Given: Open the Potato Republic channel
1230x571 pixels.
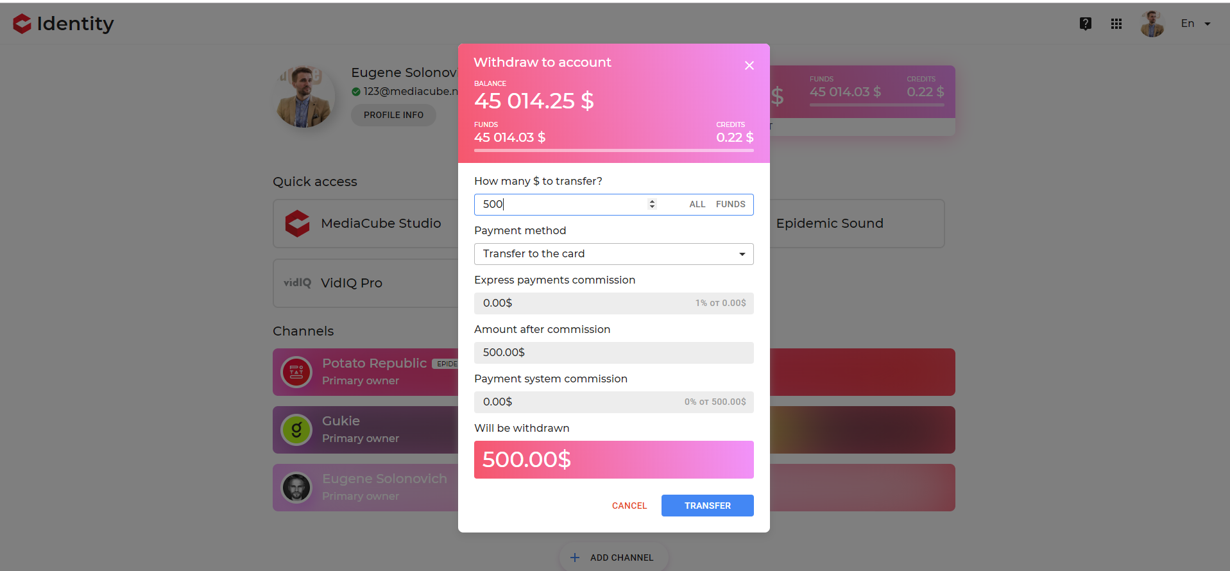Looking at the screenshot, I should (x=366, y=372).
